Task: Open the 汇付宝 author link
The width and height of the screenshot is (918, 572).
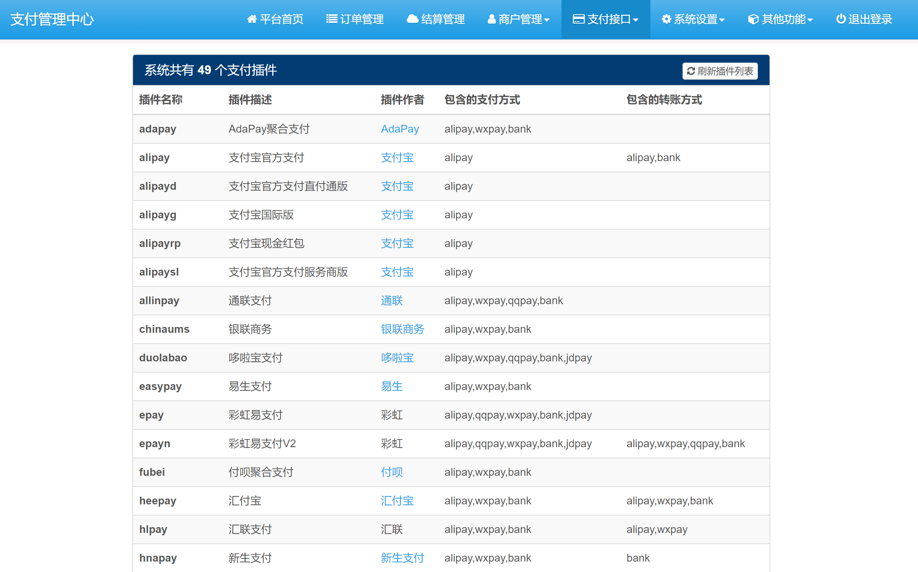Action: pyautogui.click(x=397, y=500)
